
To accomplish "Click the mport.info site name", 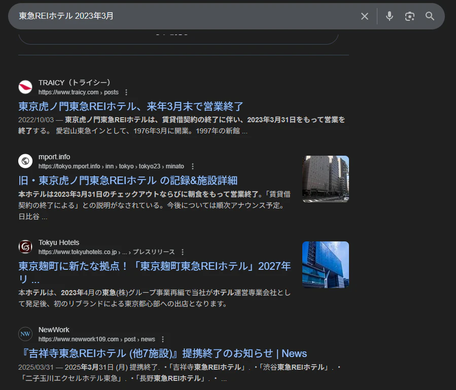I will click(x=54, y=157).
